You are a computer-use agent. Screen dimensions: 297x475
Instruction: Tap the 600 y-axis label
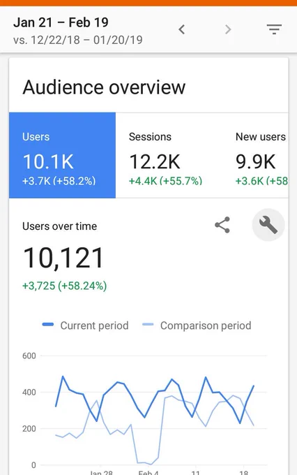point(29,356)
